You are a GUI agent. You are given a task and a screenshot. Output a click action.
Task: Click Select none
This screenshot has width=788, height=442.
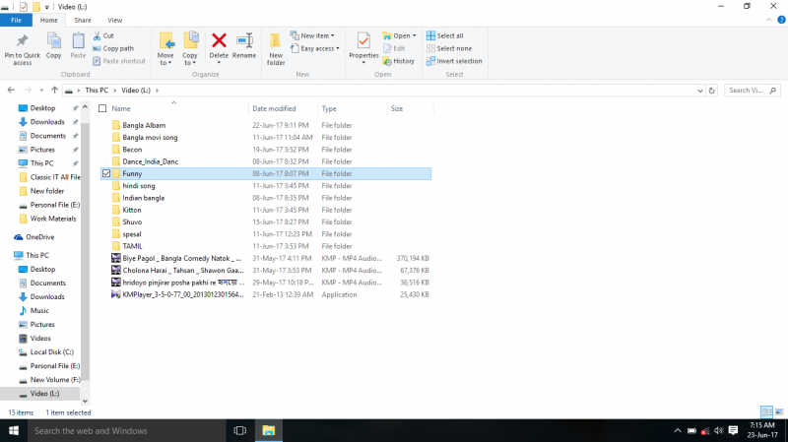(x=449, y=48)
